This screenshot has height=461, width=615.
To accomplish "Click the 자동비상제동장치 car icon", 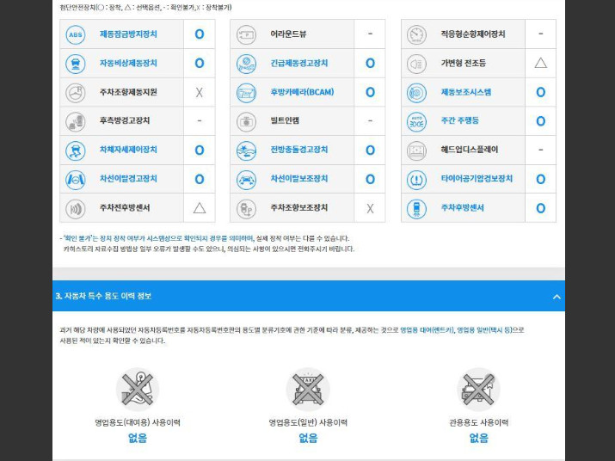I will pyautogui.click(x=76, y=64).
